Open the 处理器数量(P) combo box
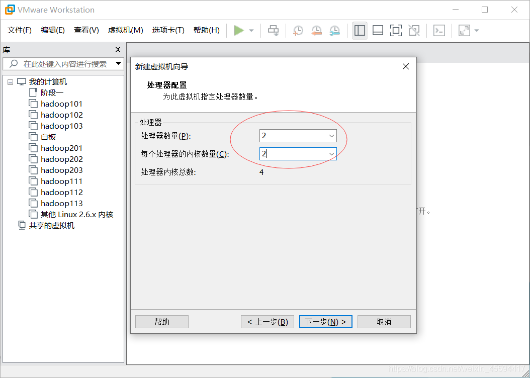This screenshot has width=530, height=378. (x=298, y=135)
